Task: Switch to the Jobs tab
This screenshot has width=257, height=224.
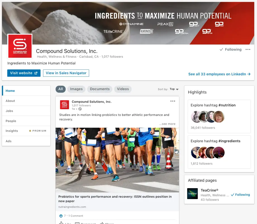Action: tap(26, 111)
